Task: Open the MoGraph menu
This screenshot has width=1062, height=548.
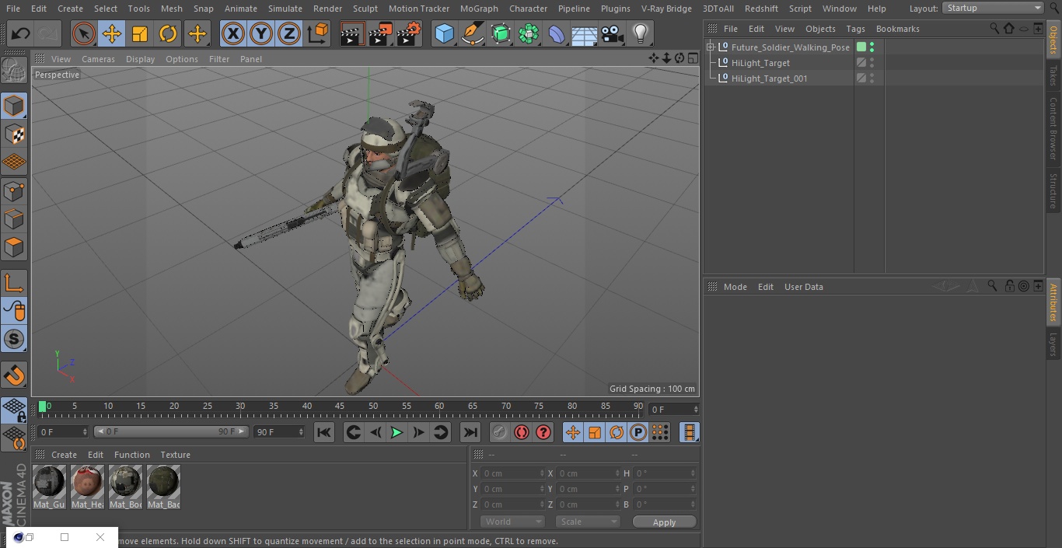Action: pos(479,9)
